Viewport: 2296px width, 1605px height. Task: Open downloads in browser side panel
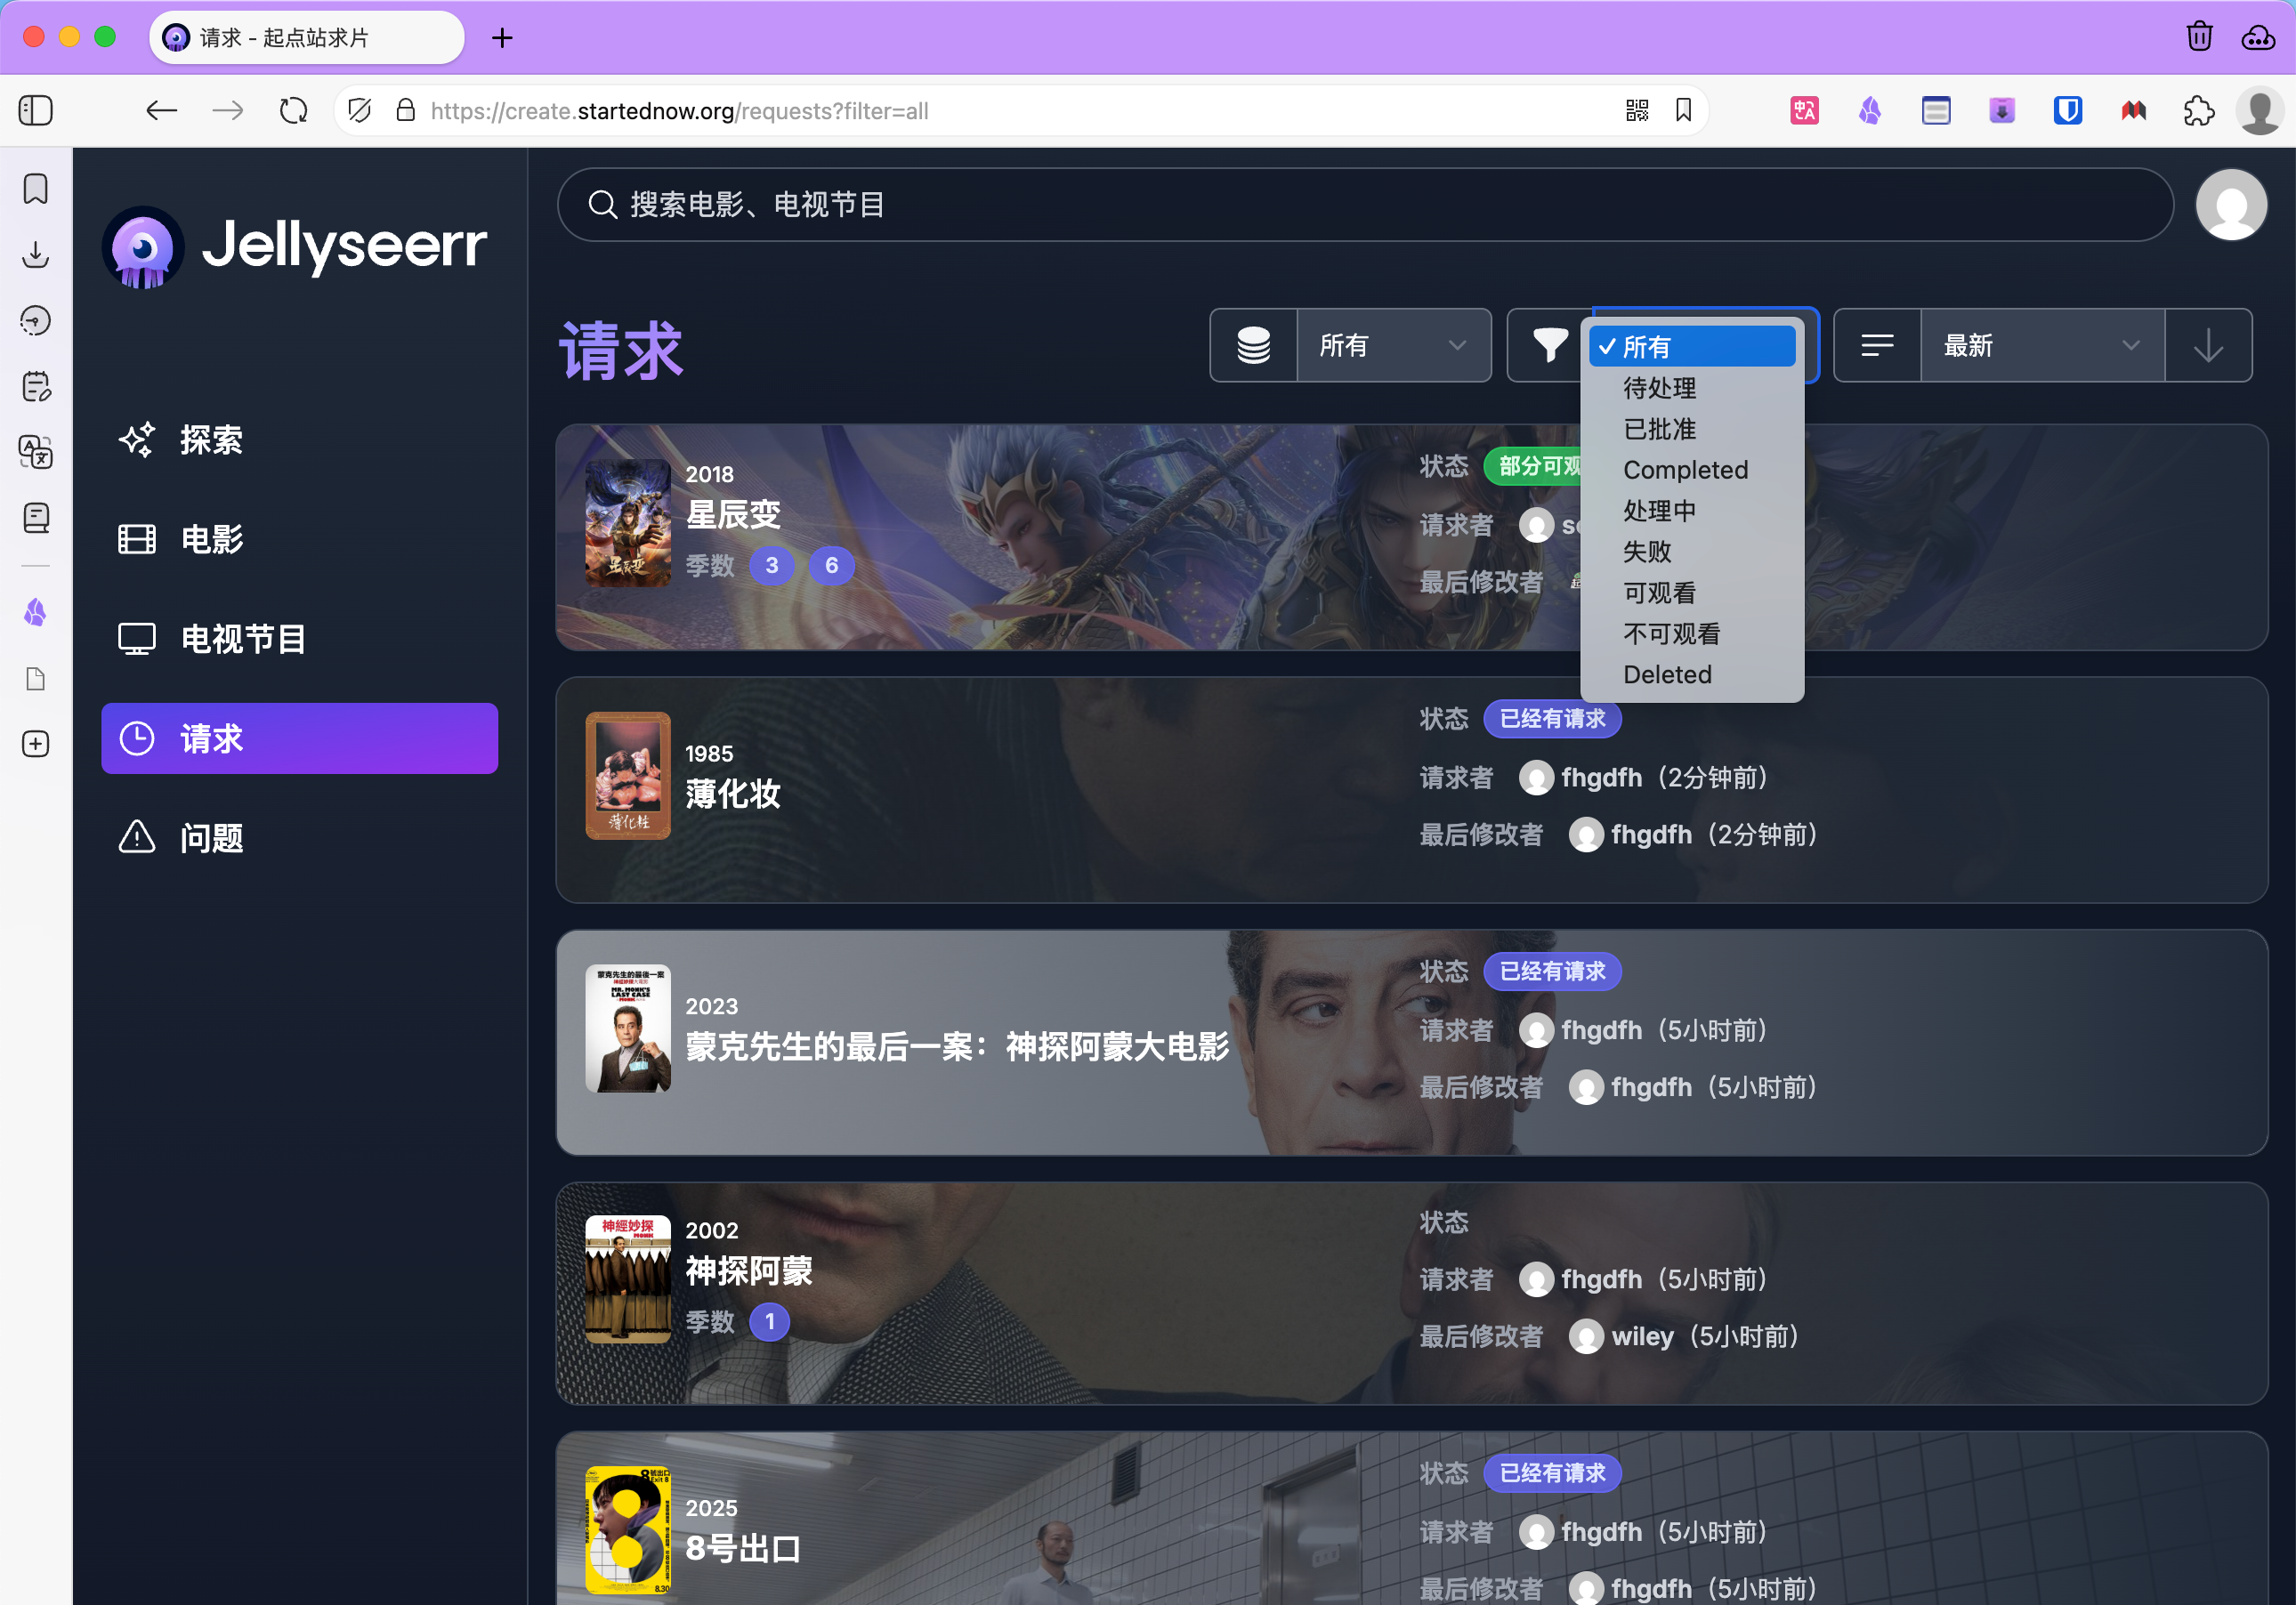(x=36, y=255)
